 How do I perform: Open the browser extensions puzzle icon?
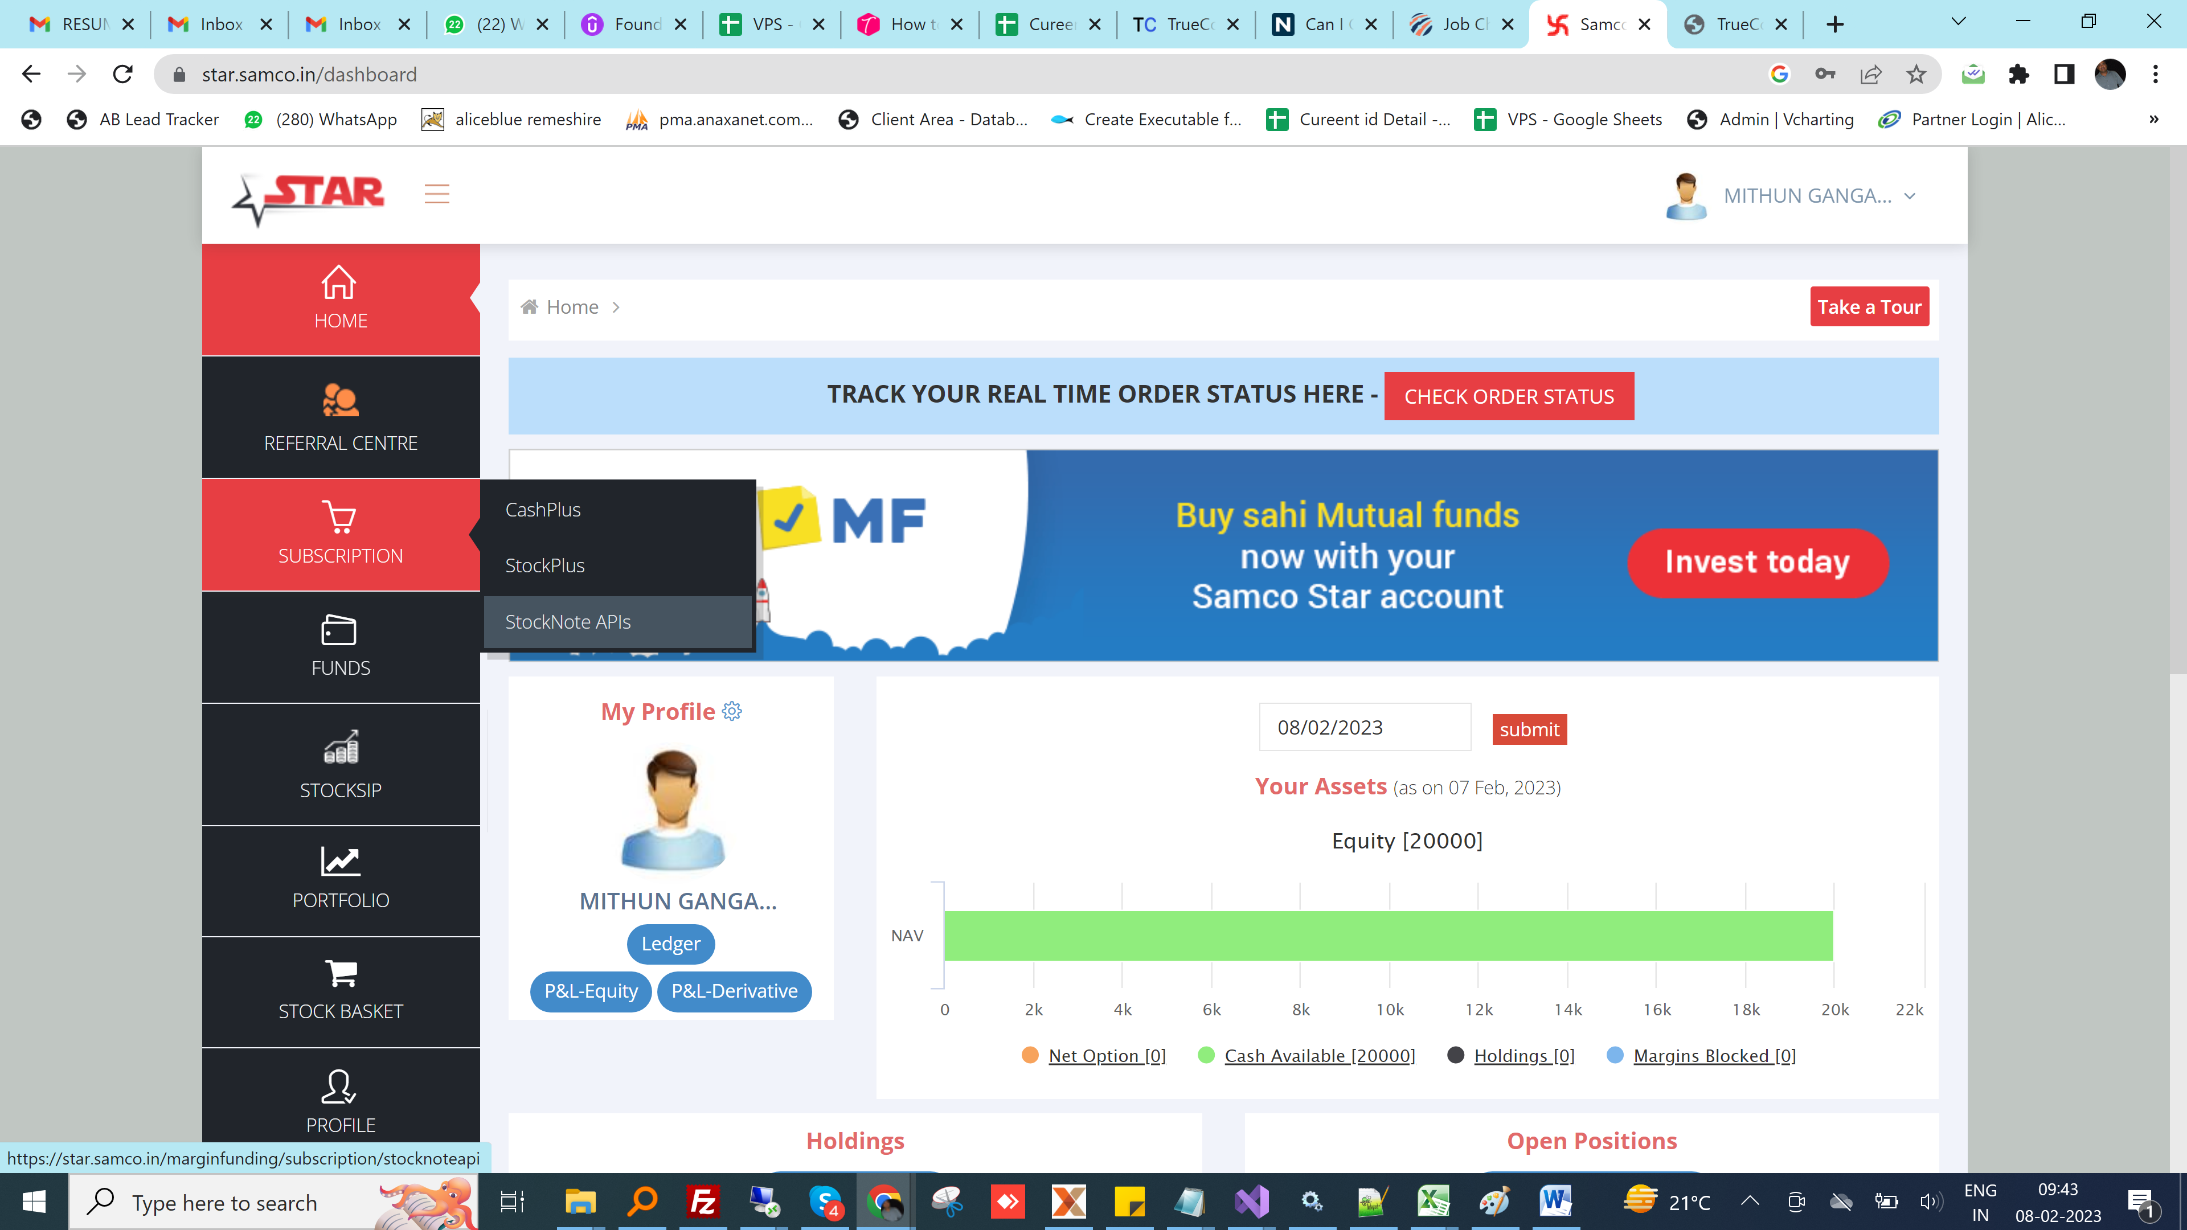2019,74
